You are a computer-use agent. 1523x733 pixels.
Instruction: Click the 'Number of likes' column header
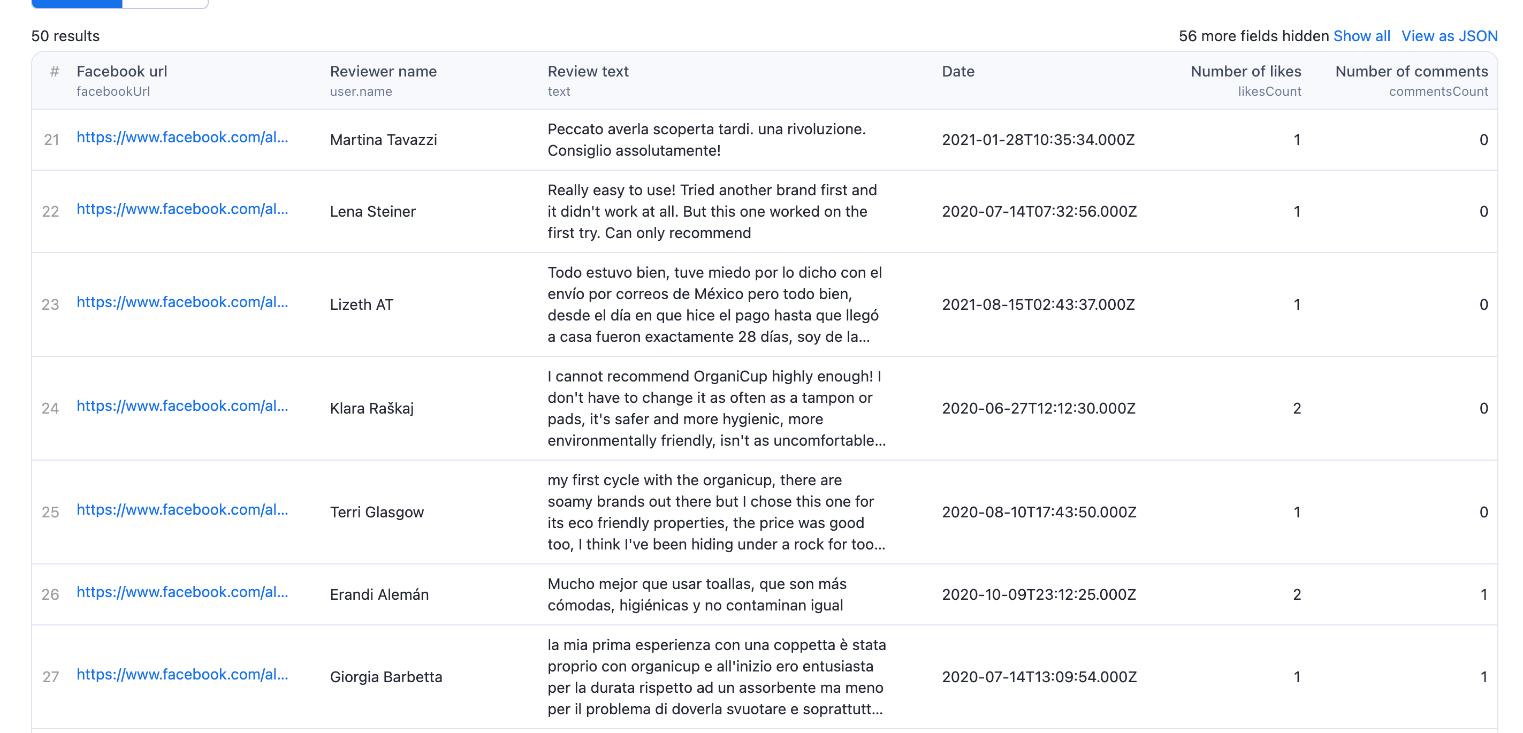[1246, 72]
